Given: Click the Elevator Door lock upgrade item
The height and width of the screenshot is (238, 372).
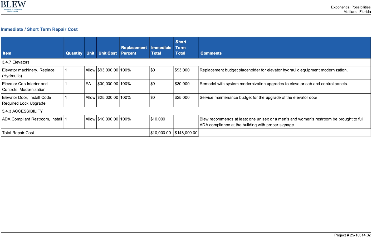Looking at the screenshot, I should point(26,100).
